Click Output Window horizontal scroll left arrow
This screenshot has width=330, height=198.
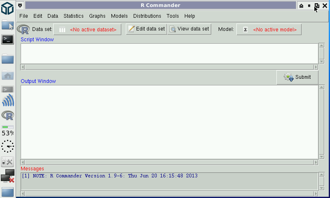point(23,162)
